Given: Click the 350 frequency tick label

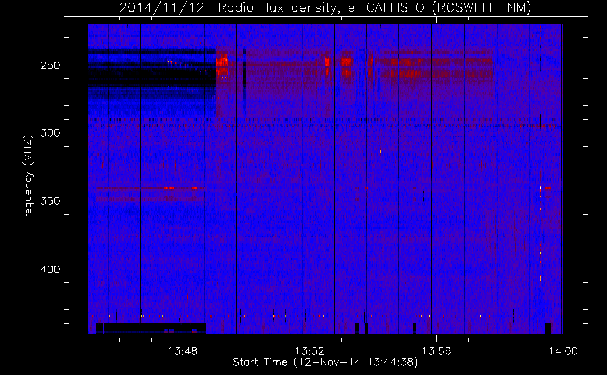Looking at the screenshot, I should tap(50, 201).
